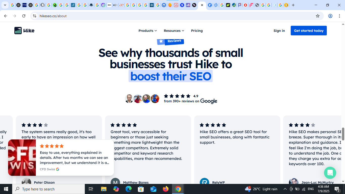Reload the page
The height and width of the screenshot is (194, 345).
click(24, 16)
